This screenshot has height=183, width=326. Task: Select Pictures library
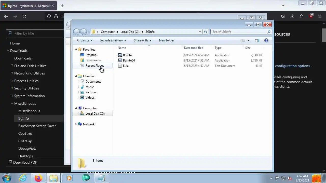(91, 92)
